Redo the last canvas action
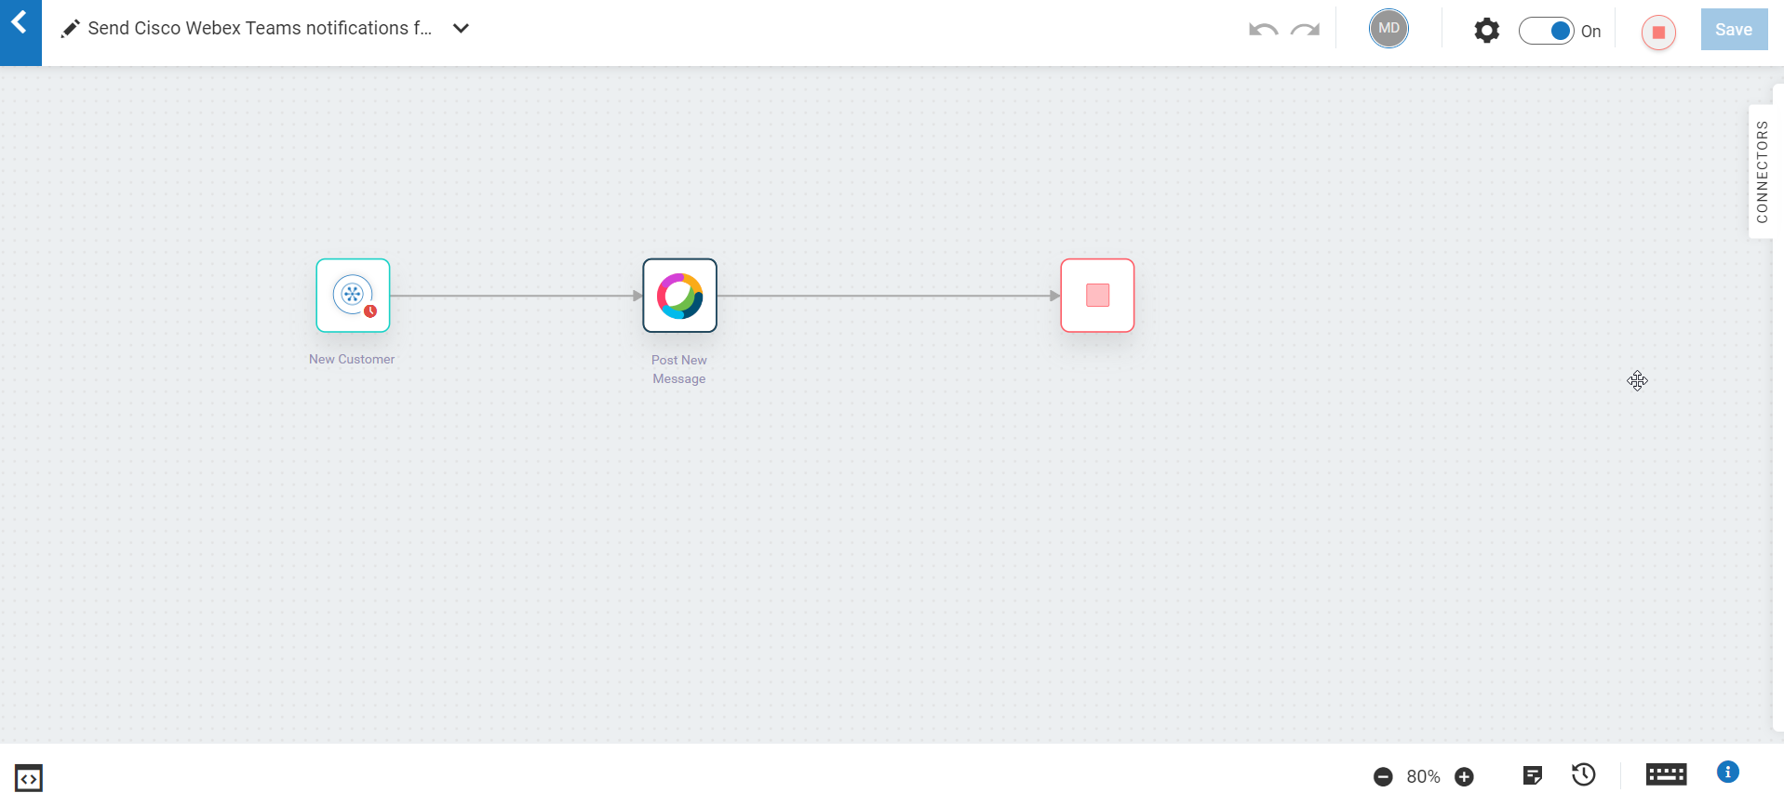The image size is (1784, 806). 1306,30
